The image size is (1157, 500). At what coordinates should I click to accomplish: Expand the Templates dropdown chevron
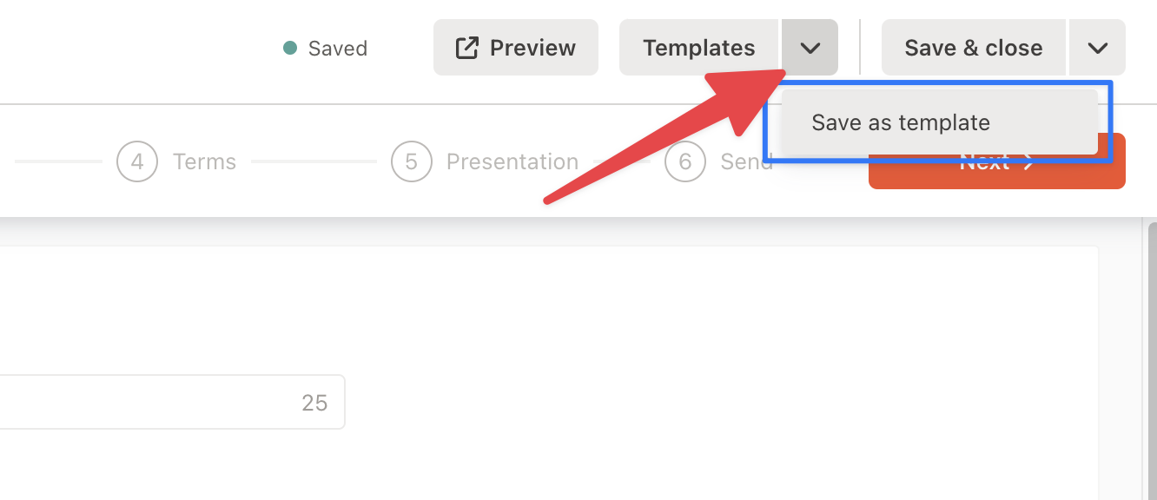[810, 48]
